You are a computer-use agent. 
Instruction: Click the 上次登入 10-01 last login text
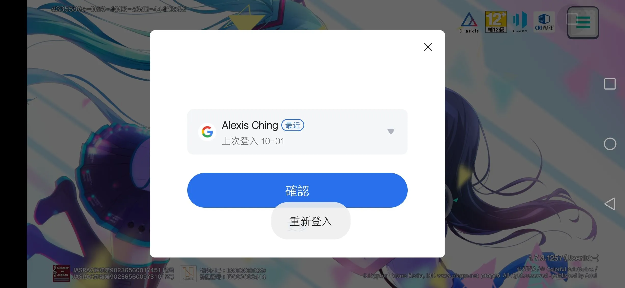pyautogui.click(x=253, y=141)
